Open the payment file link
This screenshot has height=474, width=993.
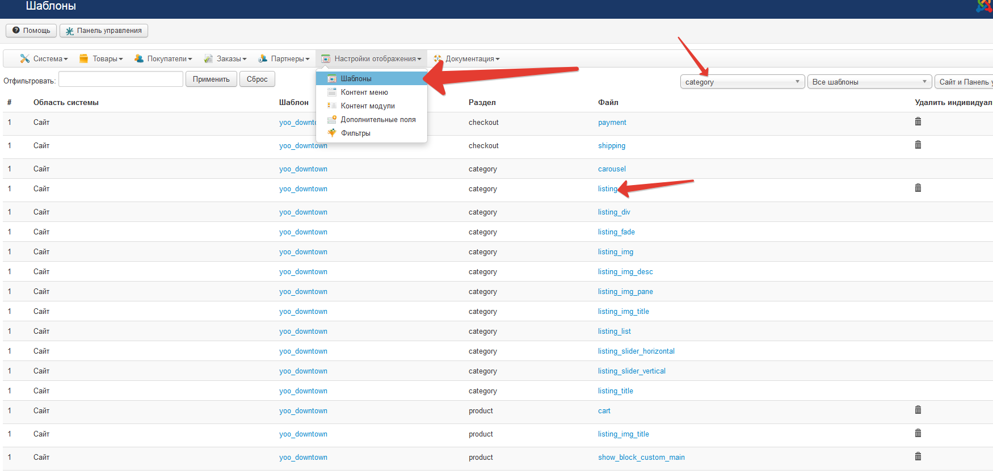coord(612,123)
